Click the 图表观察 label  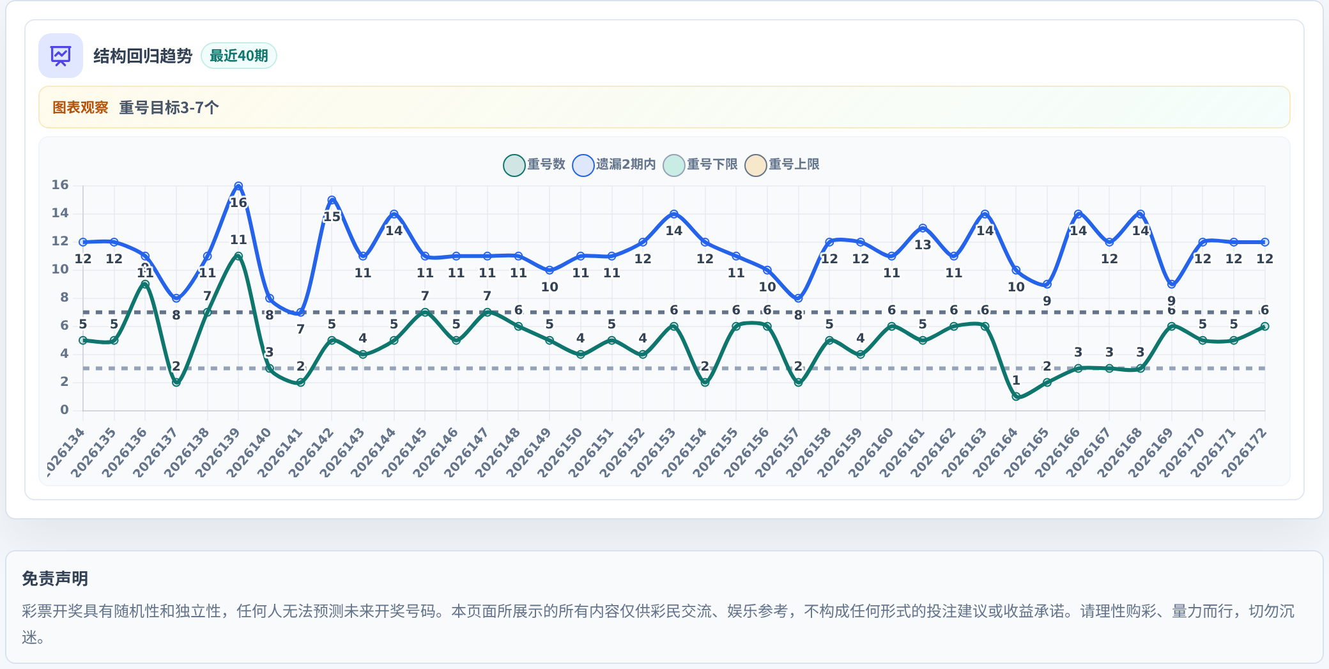[x=81, y=107]
